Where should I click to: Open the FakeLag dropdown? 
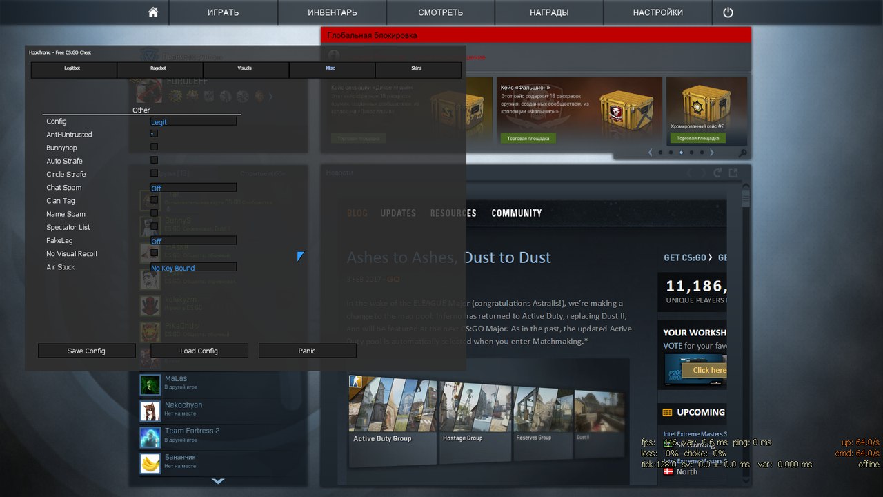(x=193, y=241)
